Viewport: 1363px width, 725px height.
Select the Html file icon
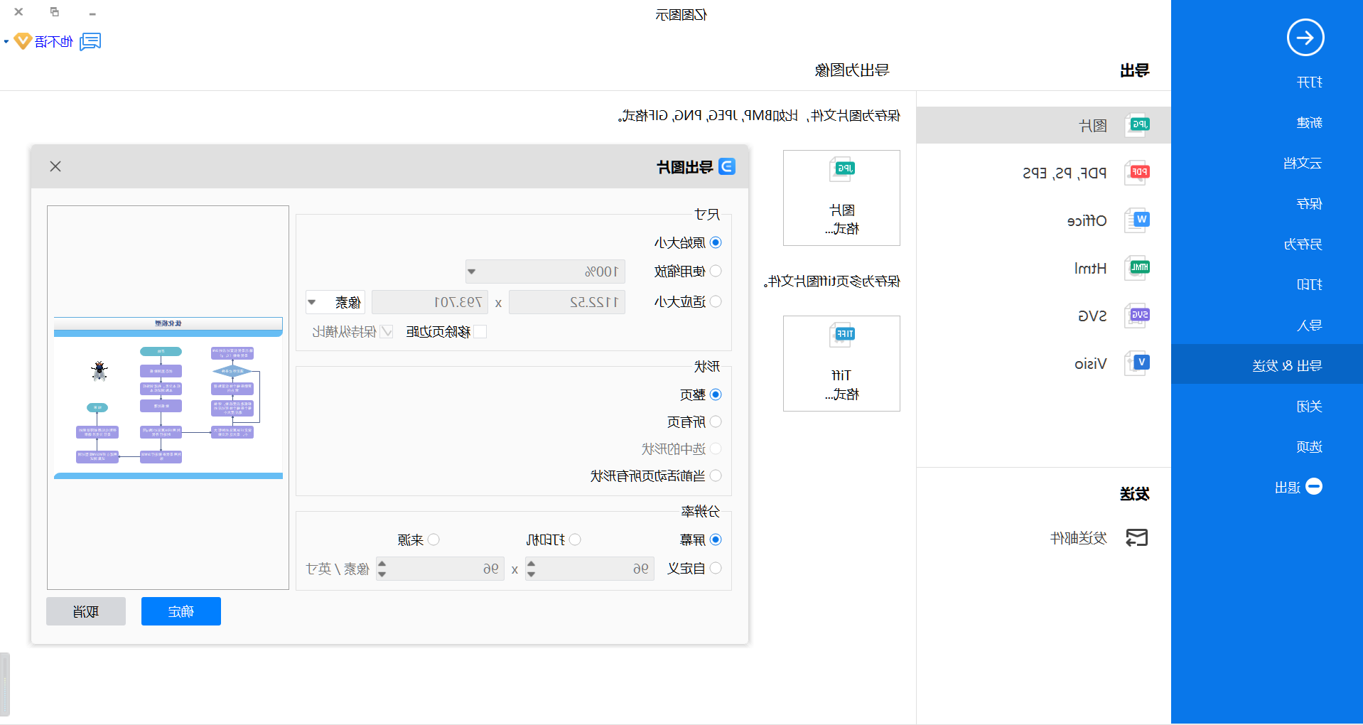click(x=1137, y=268)
